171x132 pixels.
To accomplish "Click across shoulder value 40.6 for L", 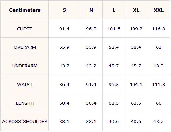I will 114,121.
